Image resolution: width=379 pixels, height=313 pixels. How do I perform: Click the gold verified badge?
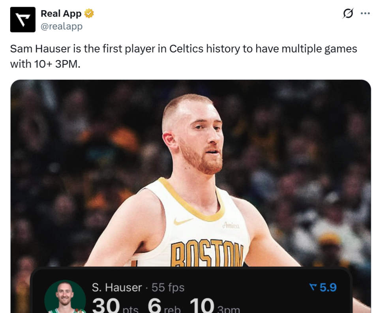(89, 13)
